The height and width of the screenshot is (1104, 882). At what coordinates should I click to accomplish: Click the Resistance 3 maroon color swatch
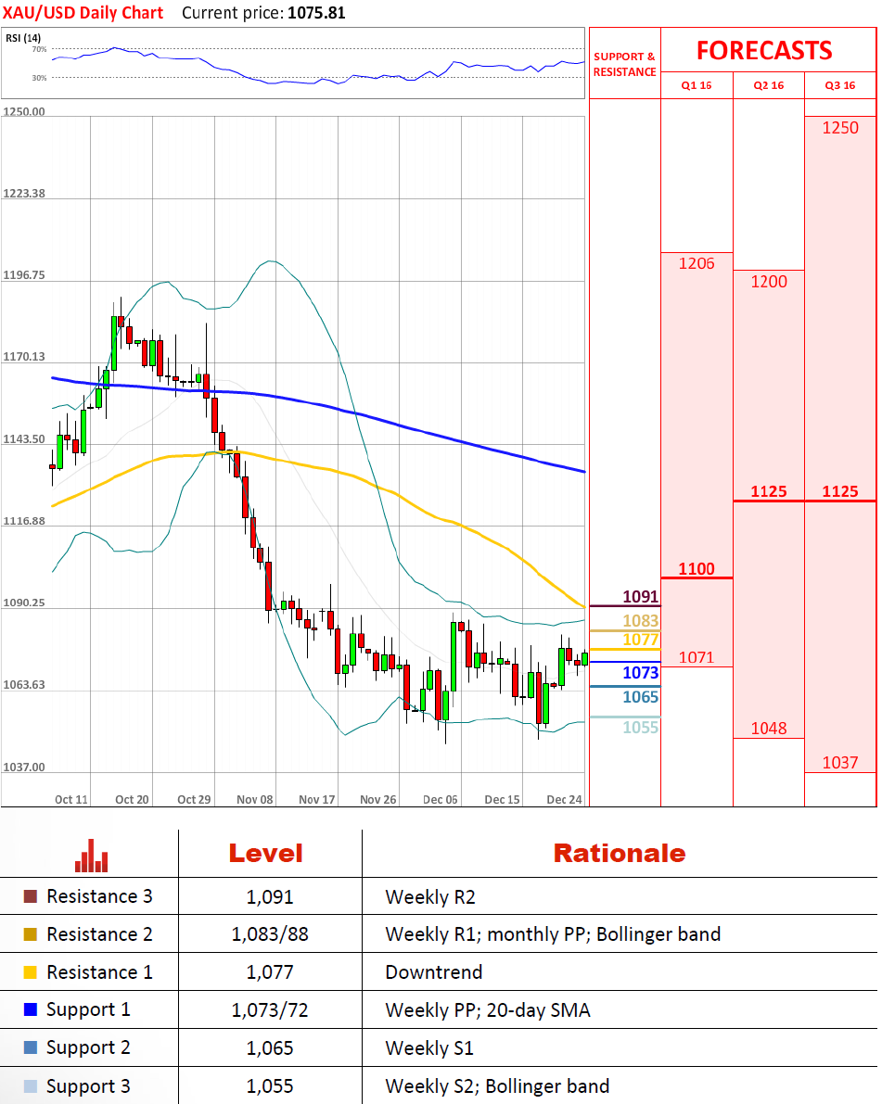(31, 896)
